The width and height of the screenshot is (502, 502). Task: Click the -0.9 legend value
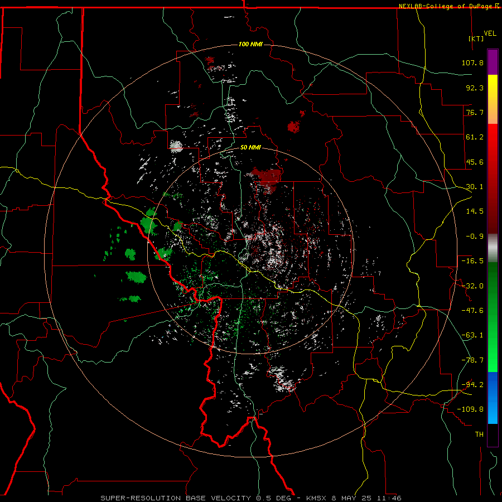475,236
